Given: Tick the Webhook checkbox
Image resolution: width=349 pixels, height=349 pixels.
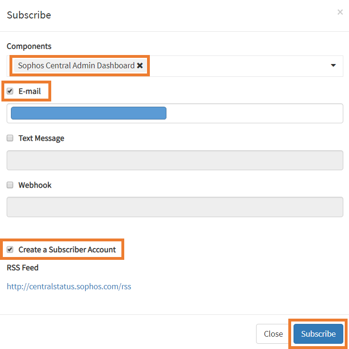Looking at the screenshot, I should pyautogui.click(x=10, y=185).
